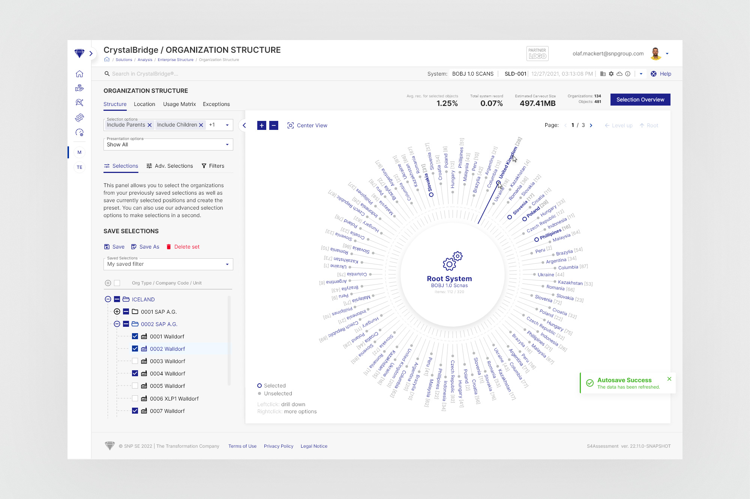750x499 pixels.
Task: Open the Privacy Policy link
Action: [x=278, y=446]
